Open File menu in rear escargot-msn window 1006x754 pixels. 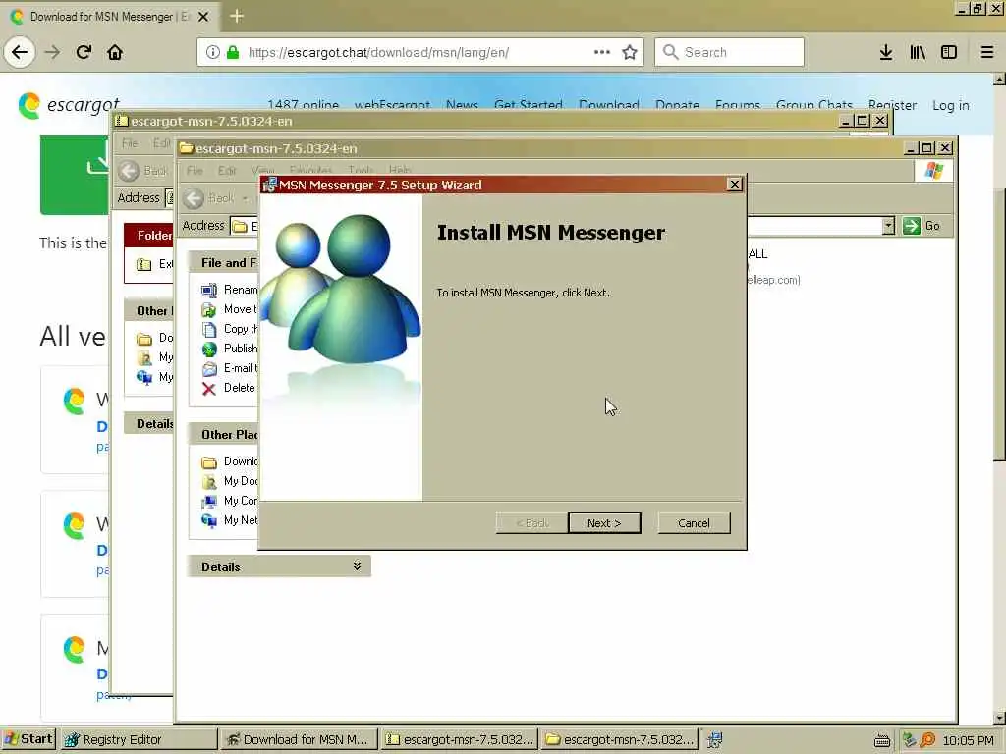click(x=130, y=143)
